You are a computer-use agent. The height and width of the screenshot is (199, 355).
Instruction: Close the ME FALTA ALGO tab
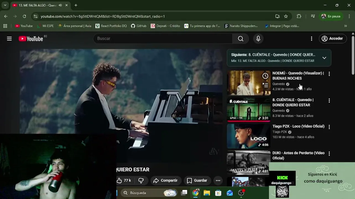67,5
